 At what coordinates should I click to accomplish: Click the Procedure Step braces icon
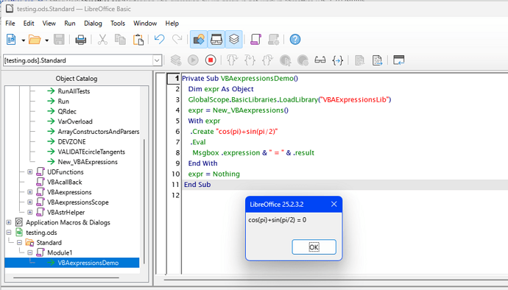(232, 60)
